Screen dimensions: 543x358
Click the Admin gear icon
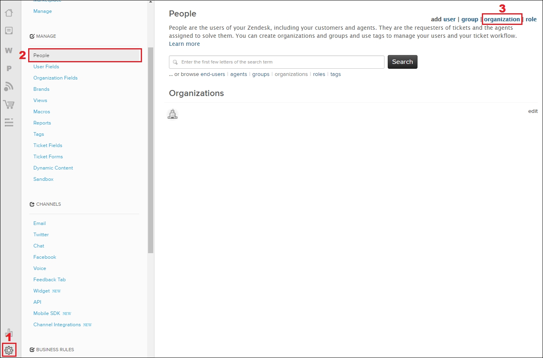tap(8, 350)
